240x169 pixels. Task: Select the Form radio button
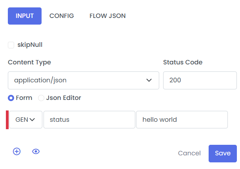(11, 98)
